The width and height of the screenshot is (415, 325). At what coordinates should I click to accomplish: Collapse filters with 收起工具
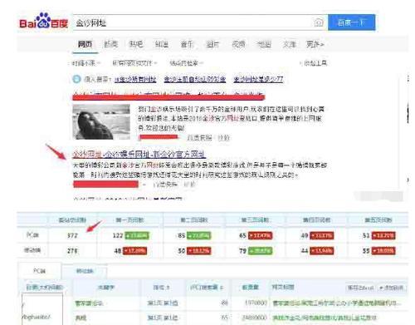(x=314, y=63)
